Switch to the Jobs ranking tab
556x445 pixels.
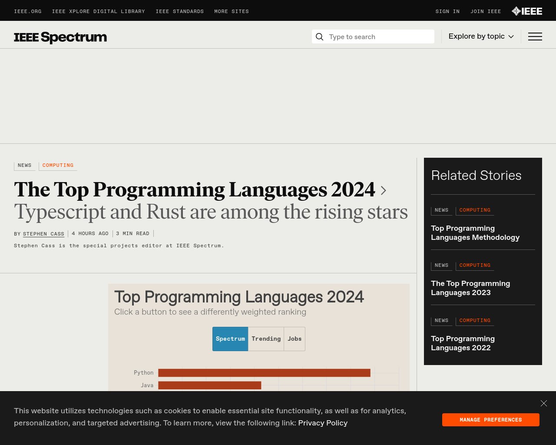[x=295, y=339]
